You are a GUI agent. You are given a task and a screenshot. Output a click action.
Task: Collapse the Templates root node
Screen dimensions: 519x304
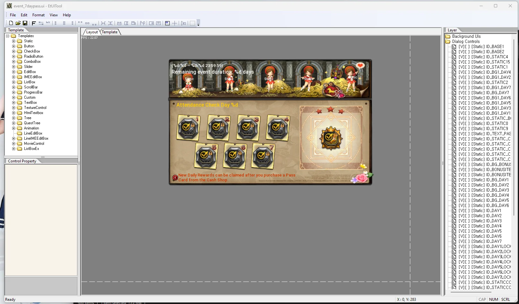[7, 36]
